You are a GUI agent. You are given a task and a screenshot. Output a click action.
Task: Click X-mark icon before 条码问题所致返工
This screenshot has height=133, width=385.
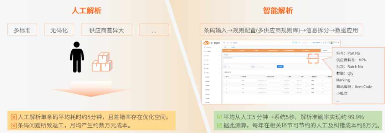click(14, 126)
